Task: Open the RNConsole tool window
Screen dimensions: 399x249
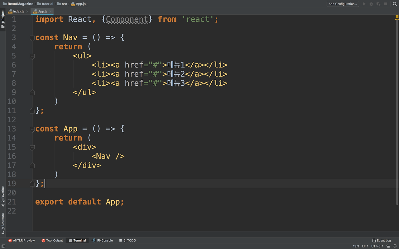Action: coord(103,240)
